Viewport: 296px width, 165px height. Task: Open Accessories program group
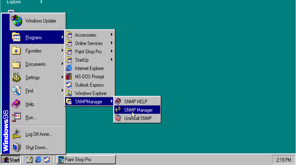[x=90, y=35]
